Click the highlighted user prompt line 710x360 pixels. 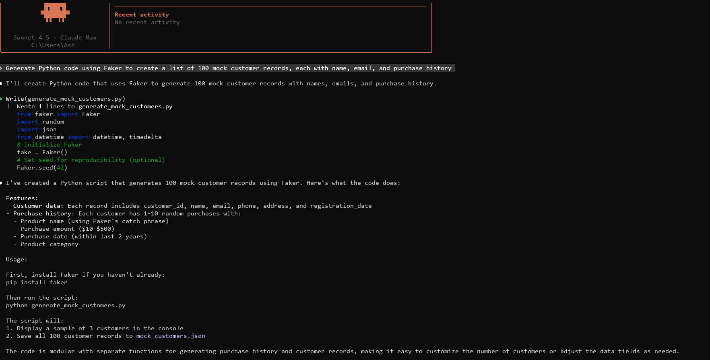(x=228, y=68)
